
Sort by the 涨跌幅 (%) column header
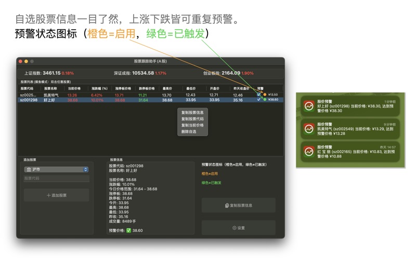[x=99, y=88]
